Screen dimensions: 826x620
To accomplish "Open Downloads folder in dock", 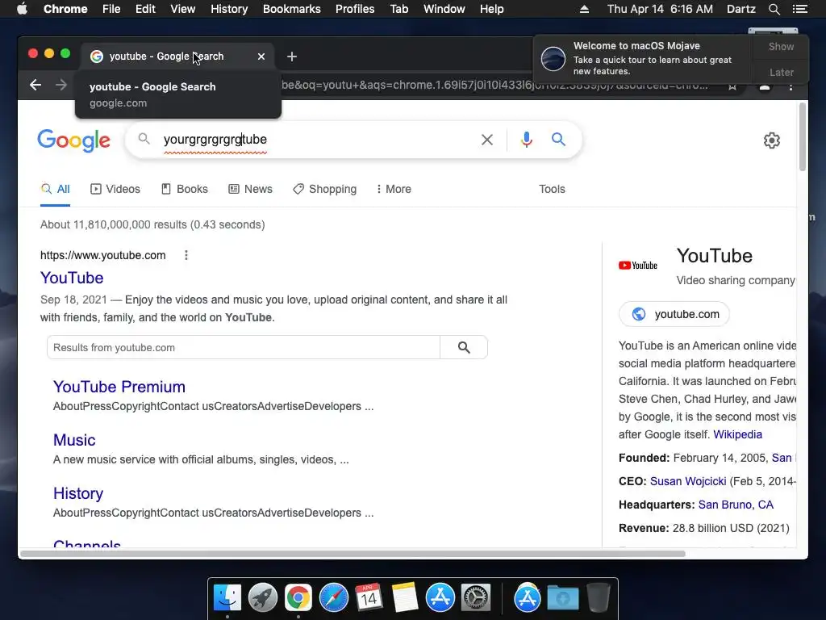I will point(562,598).
